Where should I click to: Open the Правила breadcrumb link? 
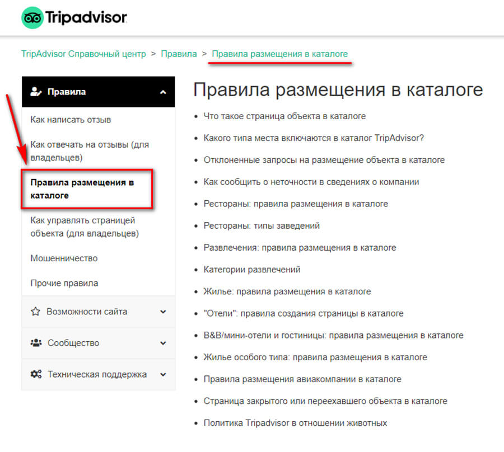pos(179,54)
